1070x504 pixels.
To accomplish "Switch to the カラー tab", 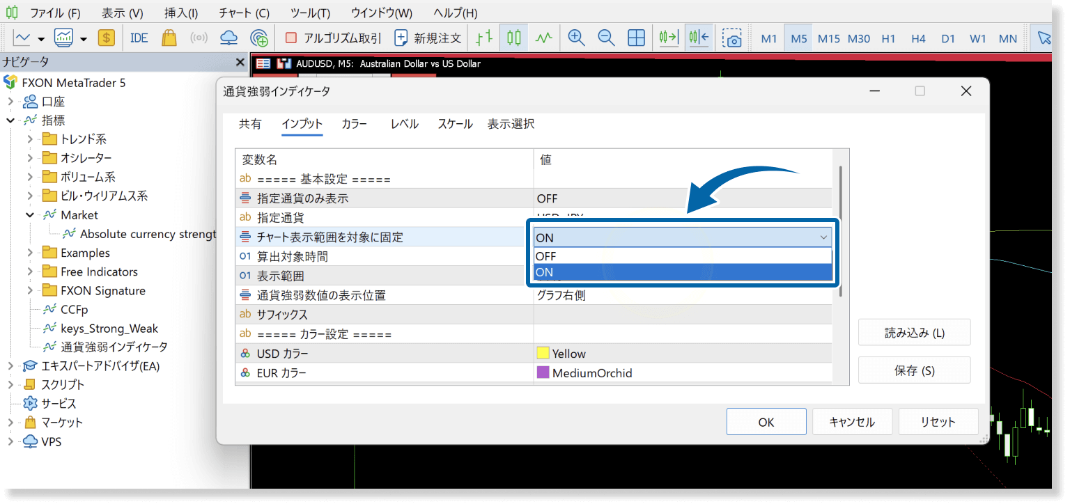I will pos(355,124).
